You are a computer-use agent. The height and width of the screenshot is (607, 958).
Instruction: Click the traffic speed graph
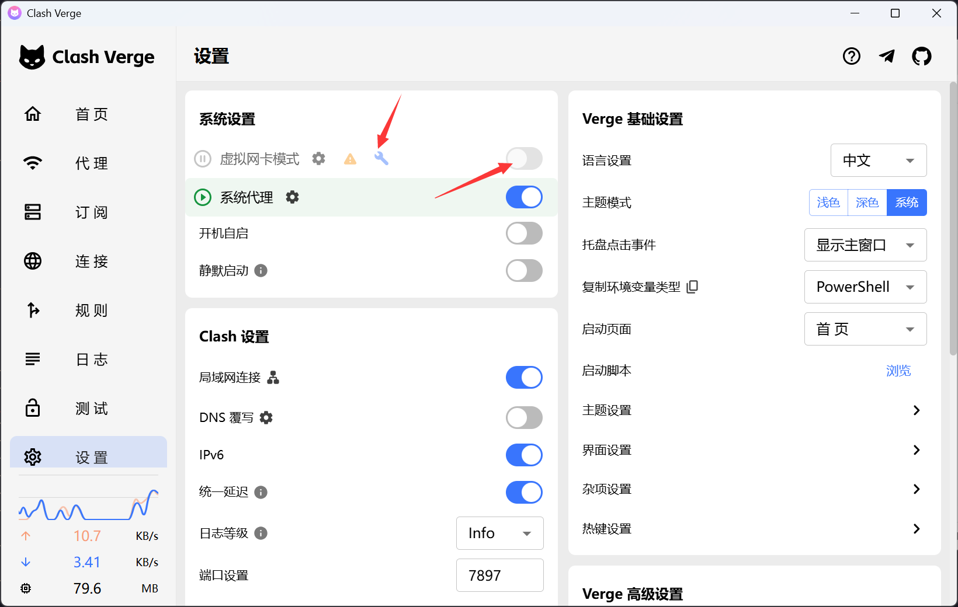point(88,505)
